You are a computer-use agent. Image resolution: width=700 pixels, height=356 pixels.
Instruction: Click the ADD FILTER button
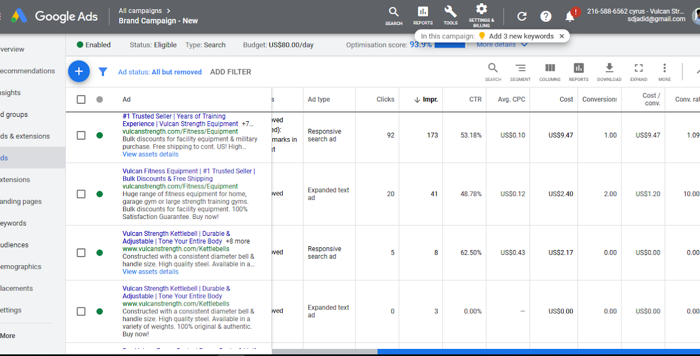(x=231, y=72)
